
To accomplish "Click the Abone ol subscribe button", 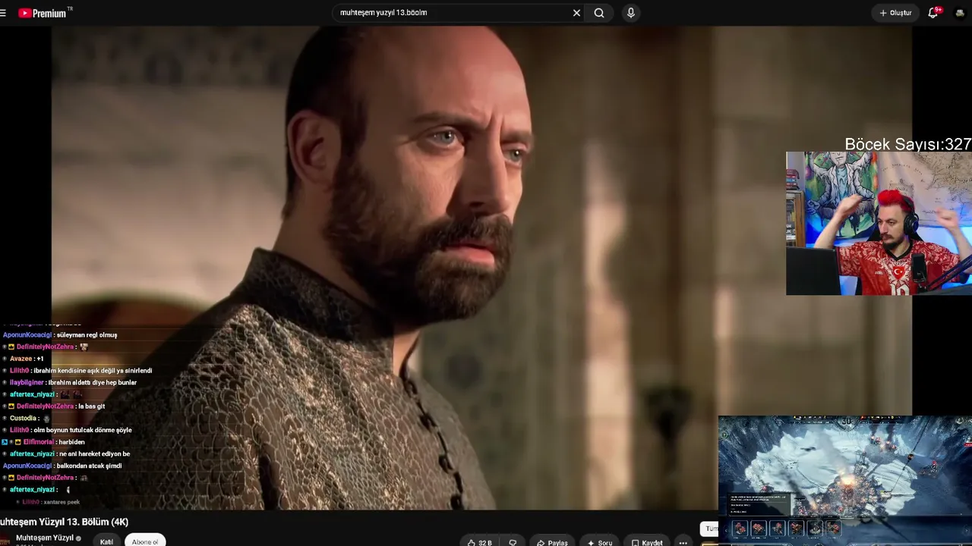I will (145, 541).
